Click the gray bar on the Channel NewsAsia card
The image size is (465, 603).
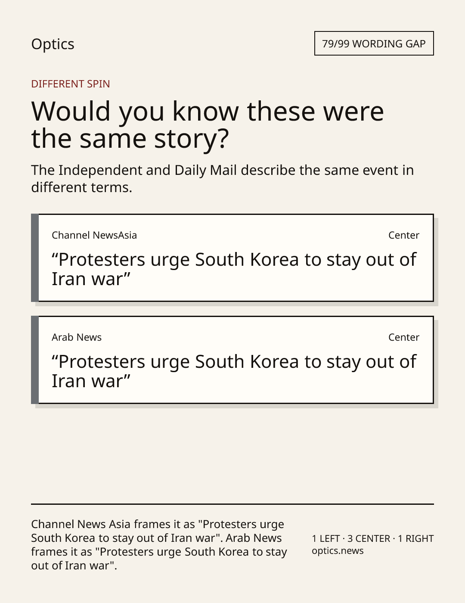[35, 258]
